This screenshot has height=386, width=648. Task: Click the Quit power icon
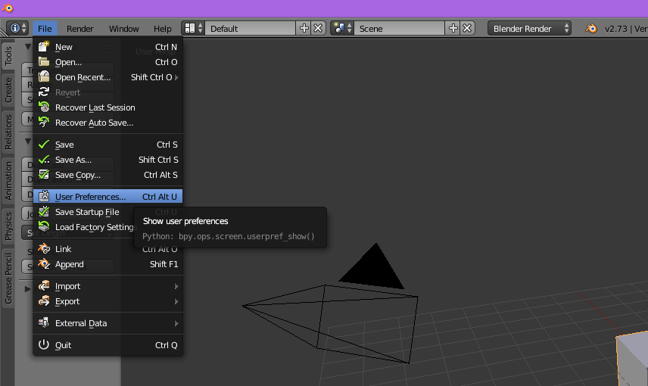coord(44,344)
